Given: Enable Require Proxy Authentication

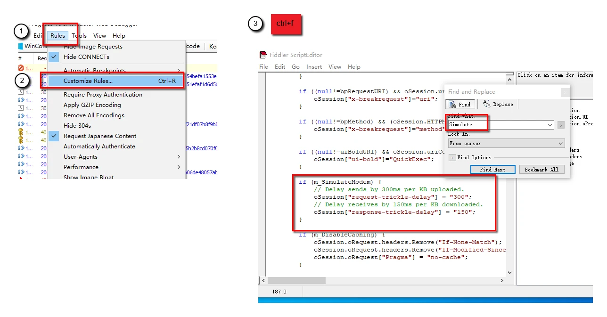Looking at the screenshot, I should coord(103,95).
